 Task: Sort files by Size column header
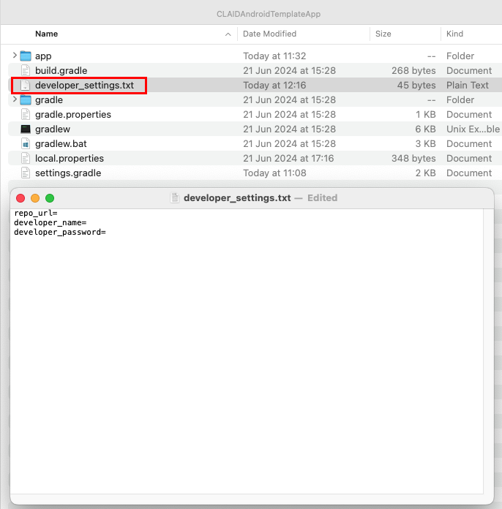coord(383,34)
